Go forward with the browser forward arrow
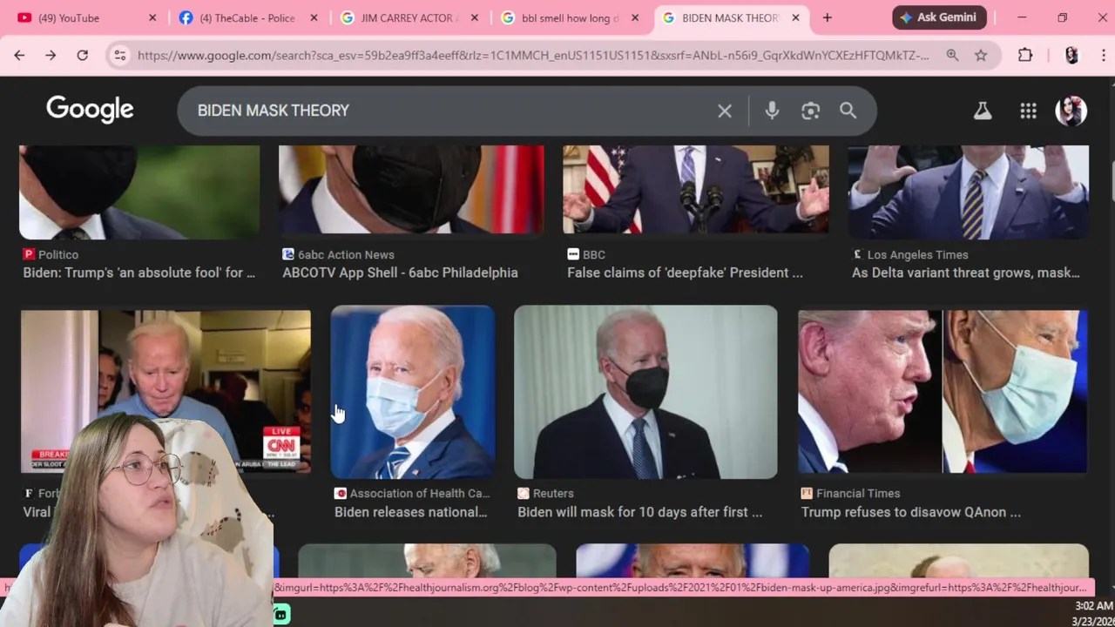This screenshot has height=627, width=1115. tap(51, 55)
